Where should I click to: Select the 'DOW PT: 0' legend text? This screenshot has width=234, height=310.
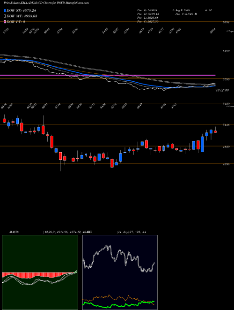16,22
